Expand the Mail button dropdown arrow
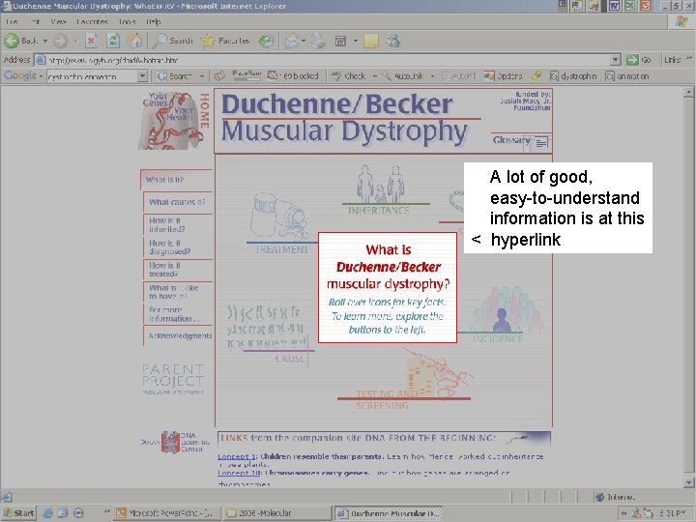The image size is (696, 522). 304,41
